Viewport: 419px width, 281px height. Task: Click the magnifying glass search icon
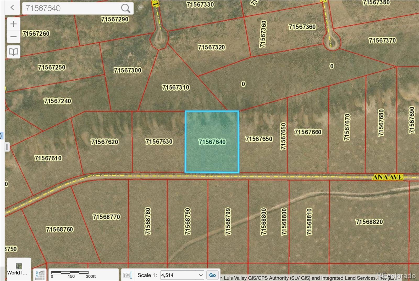[126, 8]
